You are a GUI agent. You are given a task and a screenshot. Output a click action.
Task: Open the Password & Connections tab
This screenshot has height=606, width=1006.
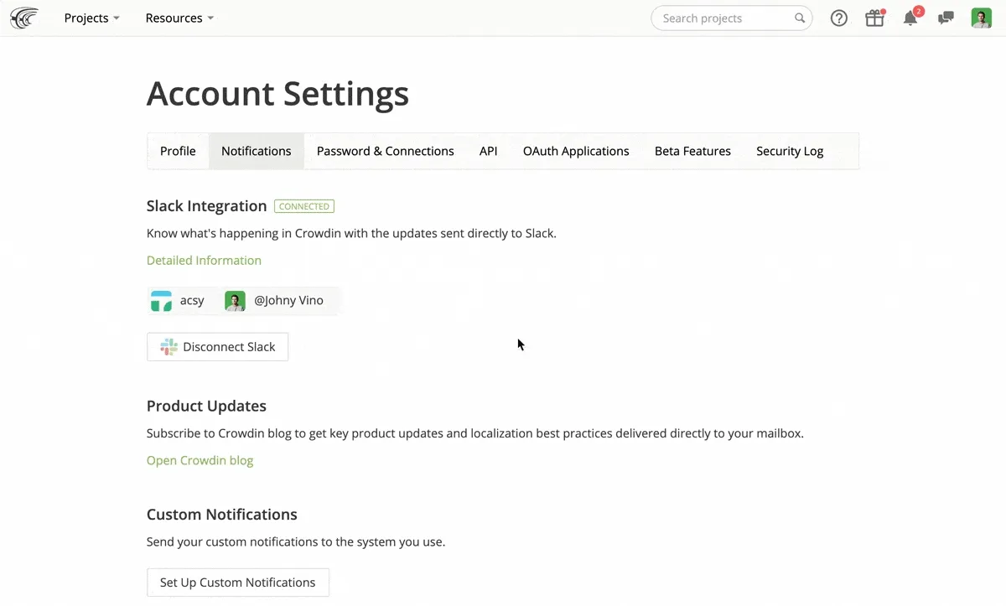385,151
